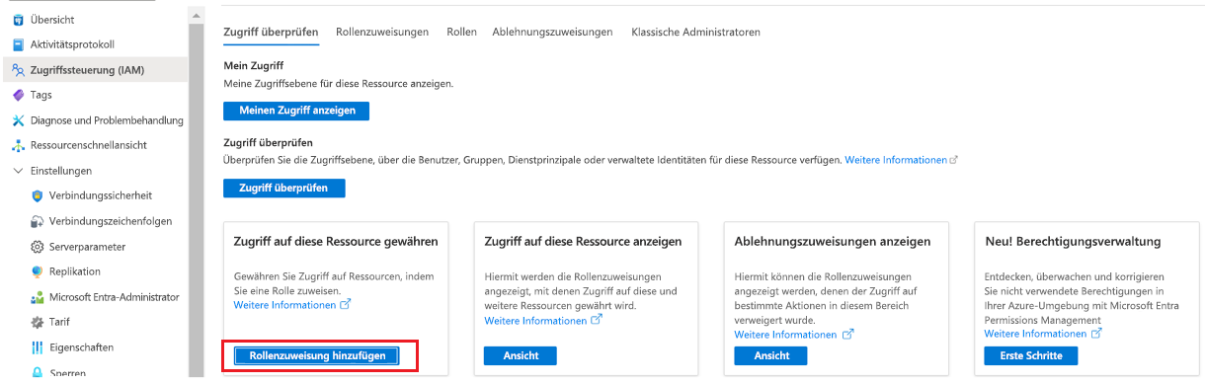
Task: Click external-link icon in Zugriff gewähren card
Action: coord(345,305)
